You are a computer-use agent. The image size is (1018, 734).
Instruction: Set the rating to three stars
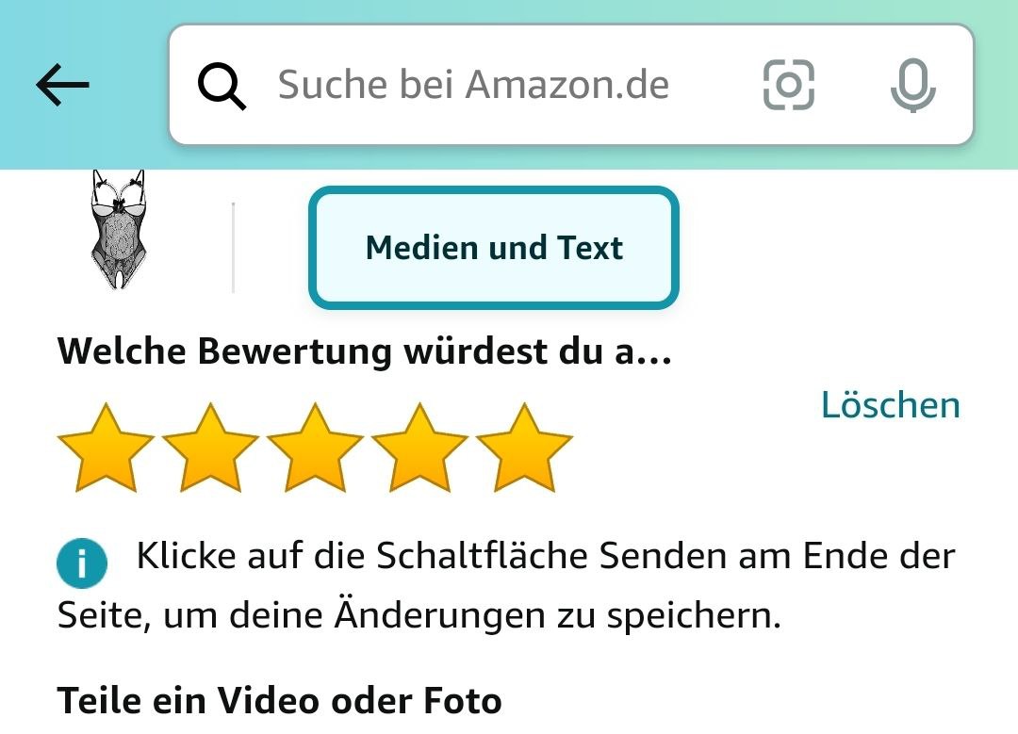coord(315,448)
